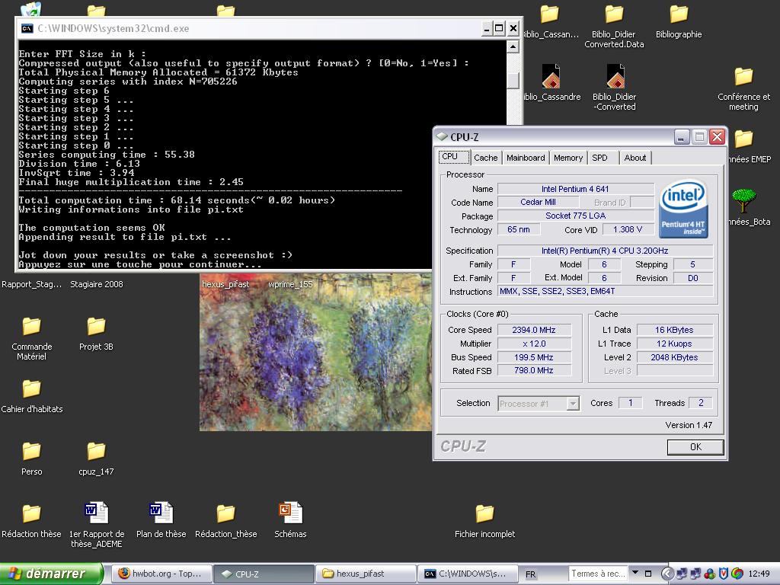Viewport: 780px width, 585px height.
Task: Open the Rédaction thèse folder
Action: pos(32,513)
